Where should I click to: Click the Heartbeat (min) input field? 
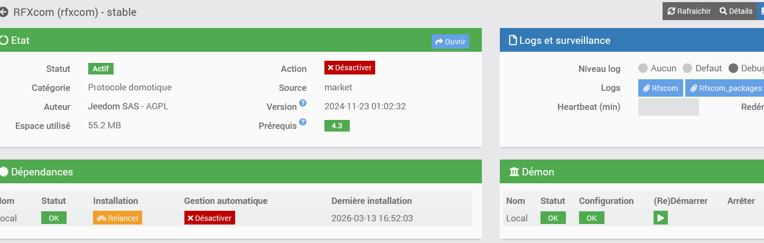click(668, 107)
